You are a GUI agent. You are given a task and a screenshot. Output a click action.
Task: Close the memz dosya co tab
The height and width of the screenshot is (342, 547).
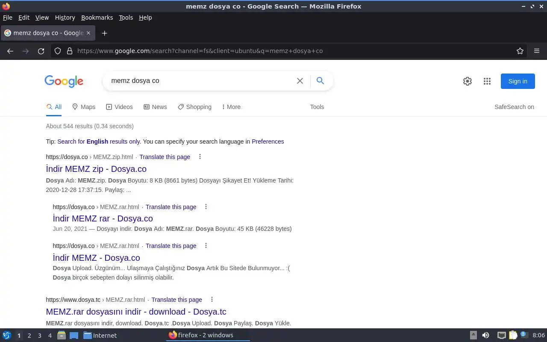pos(88,33)
